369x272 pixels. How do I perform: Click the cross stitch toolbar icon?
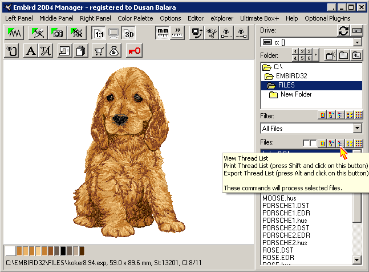77,33
